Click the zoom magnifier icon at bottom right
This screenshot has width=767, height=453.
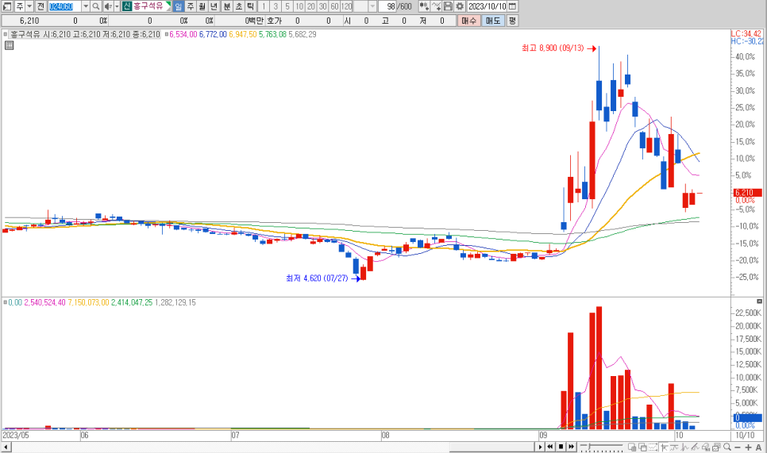(x=727, y=447)
